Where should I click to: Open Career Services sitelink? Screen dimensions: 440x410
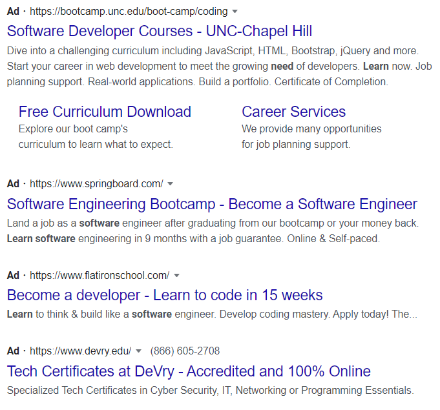[293, 112]
